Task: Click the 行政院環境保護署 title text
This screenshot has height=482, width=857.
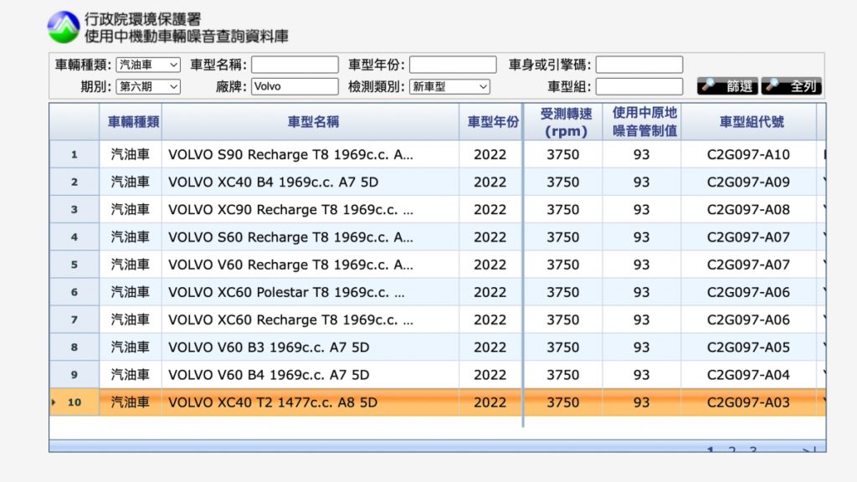Action: point(143,19)
